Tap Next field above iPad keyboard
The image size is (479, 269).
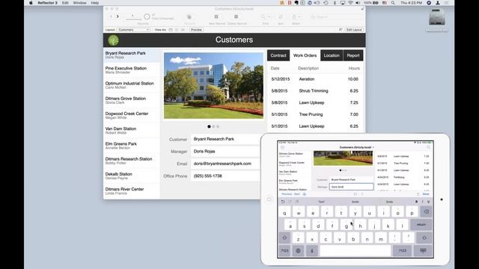coord(297,194)
